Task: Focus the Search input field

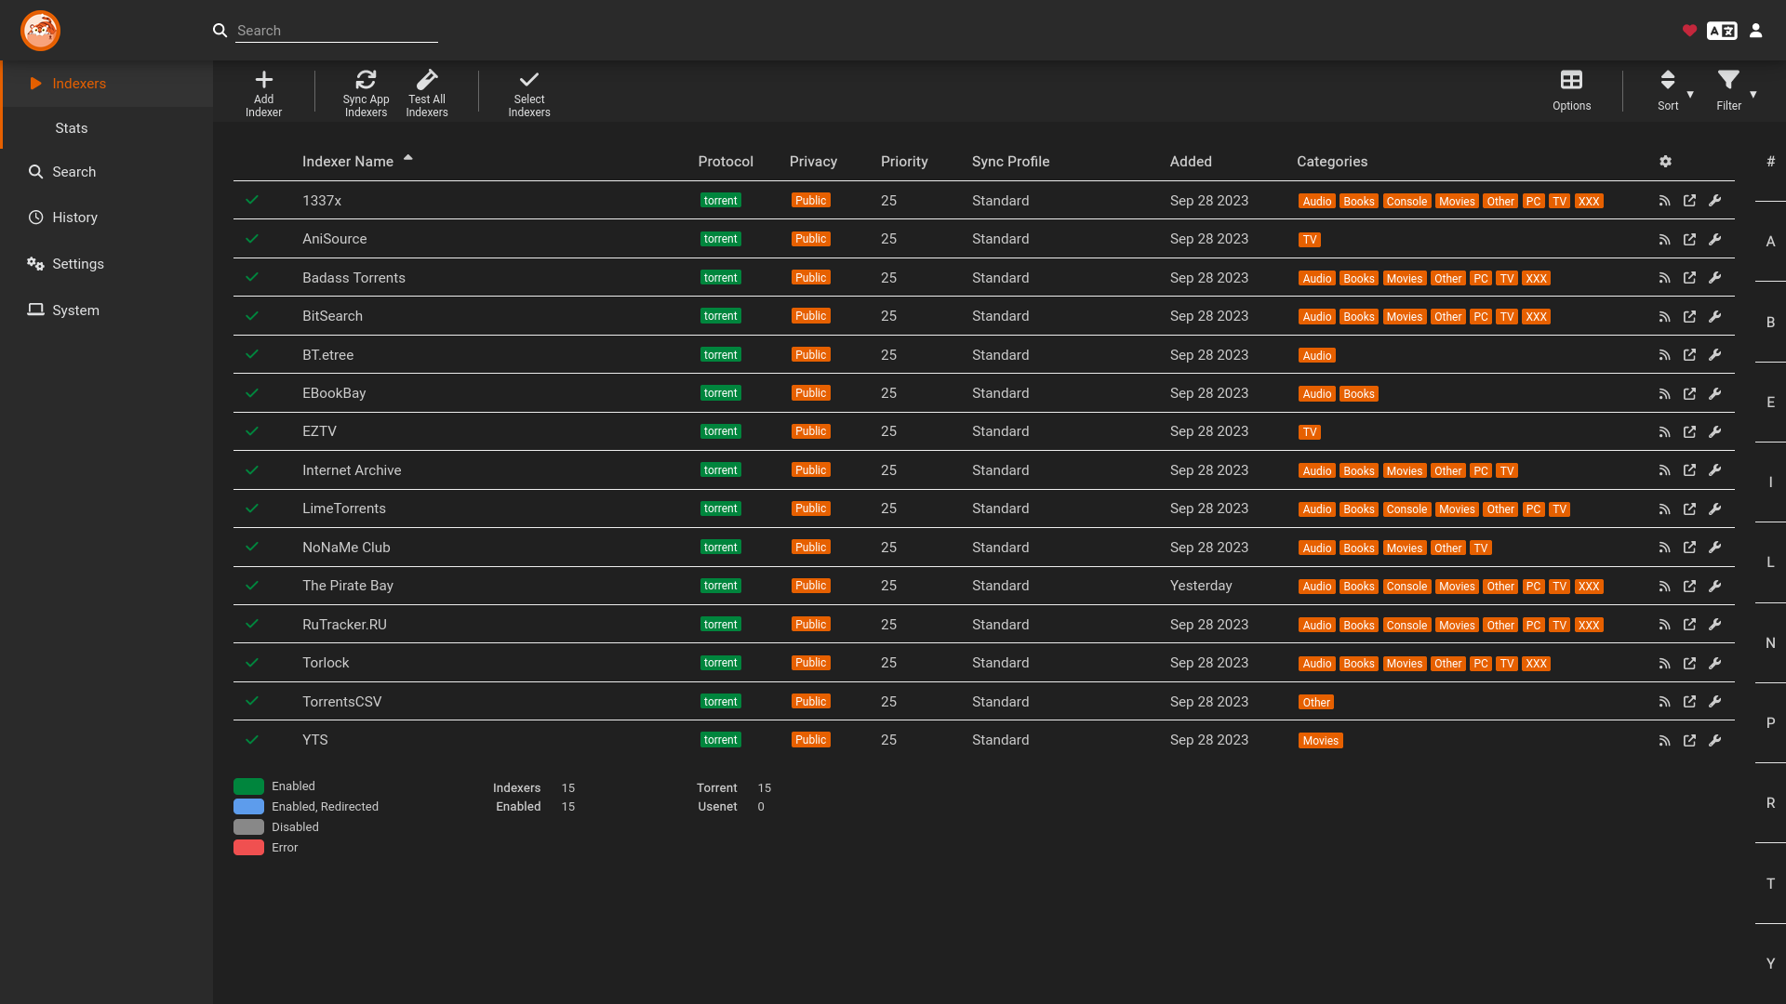Action: [x=336, y=31]
